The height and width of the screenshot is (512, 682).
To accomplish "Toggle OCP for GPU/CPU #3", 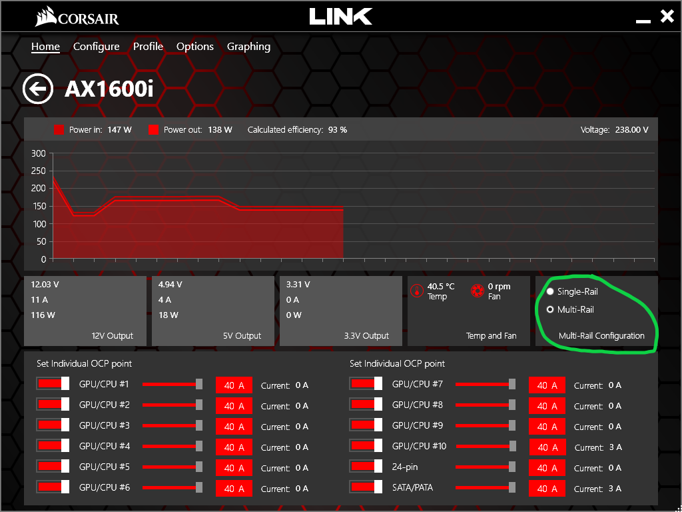I will click(x=53, y=425).
